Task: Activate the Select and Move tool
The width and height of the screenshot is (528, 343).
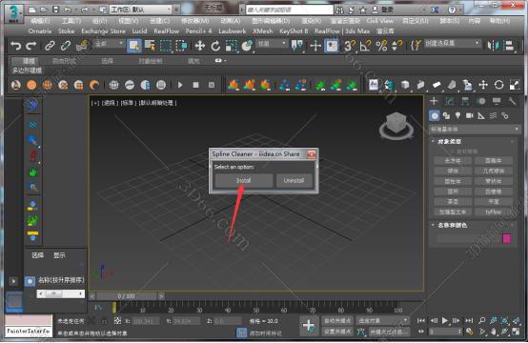Action: coord(200,46)
